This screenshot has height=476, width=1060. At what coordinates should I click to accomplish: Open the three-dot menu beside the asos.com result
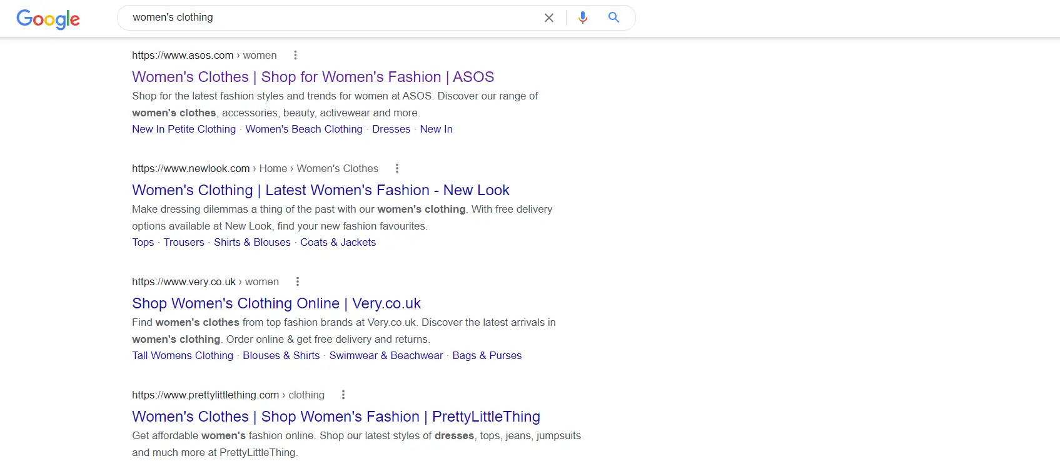(295, 55)
